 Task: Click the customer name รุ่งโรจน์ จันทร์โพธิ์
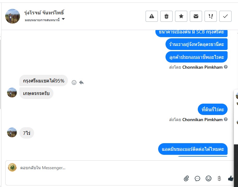coord(44,13)
